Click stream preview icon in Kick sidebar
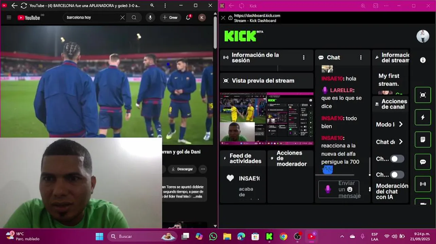Screen dimensions: 436x244 click(x=423, y=95)
